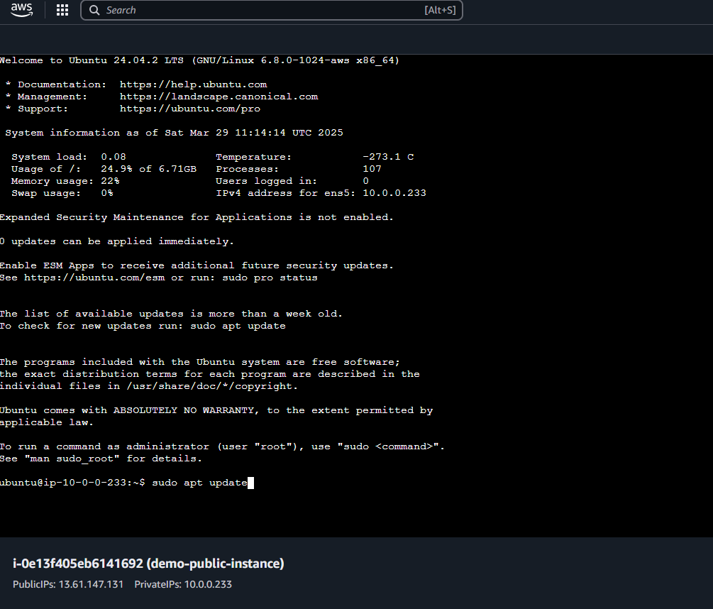Click the Welcome to Ubuntu 24.04.2 LTS line
The width and height of the screenshot is (713, 609).
pos(199,60)
